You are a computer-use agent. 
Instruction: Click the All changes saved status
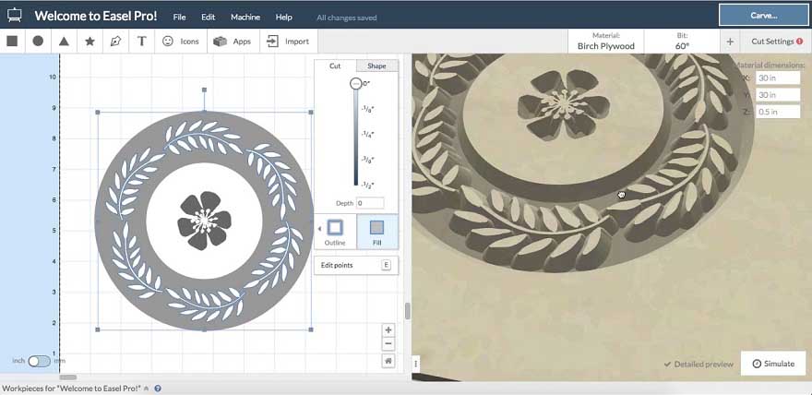click(346, 18)
